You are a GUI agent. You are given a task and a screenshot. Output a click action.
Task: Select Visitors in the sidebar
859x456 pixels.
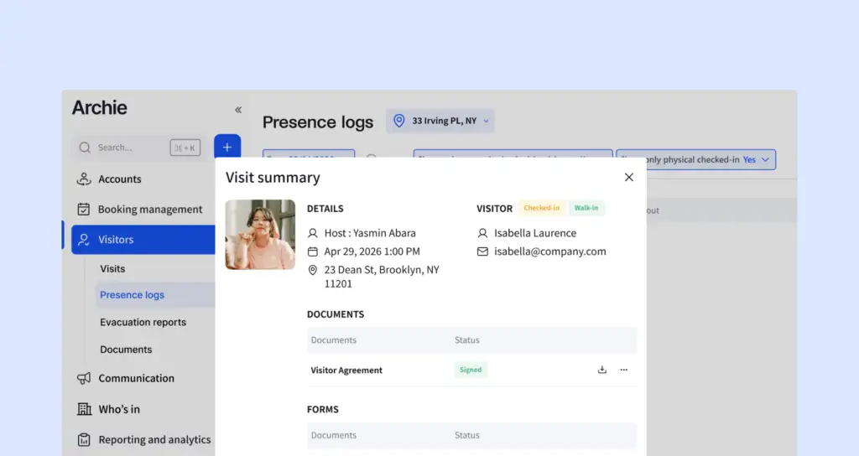point(143,239)
